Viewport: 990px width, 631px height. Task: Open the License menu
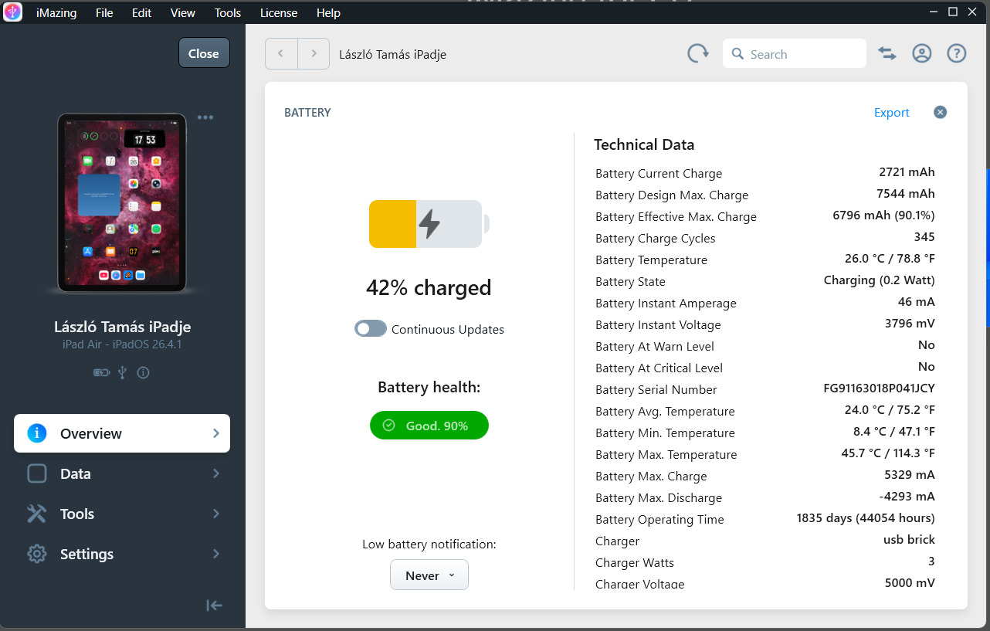coord(279,13)
